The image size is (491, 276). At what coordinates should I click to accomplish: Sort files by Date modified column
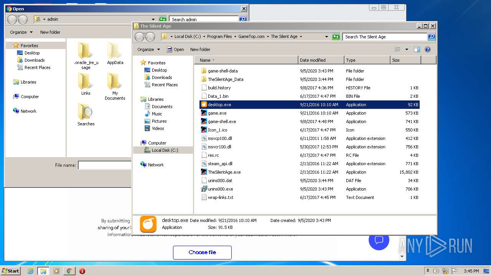point(321,60)
